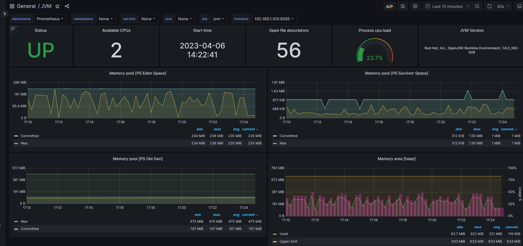The image size is (523, 246).
Task: Sort Eden Space legend by current
Action: (250, 129)
